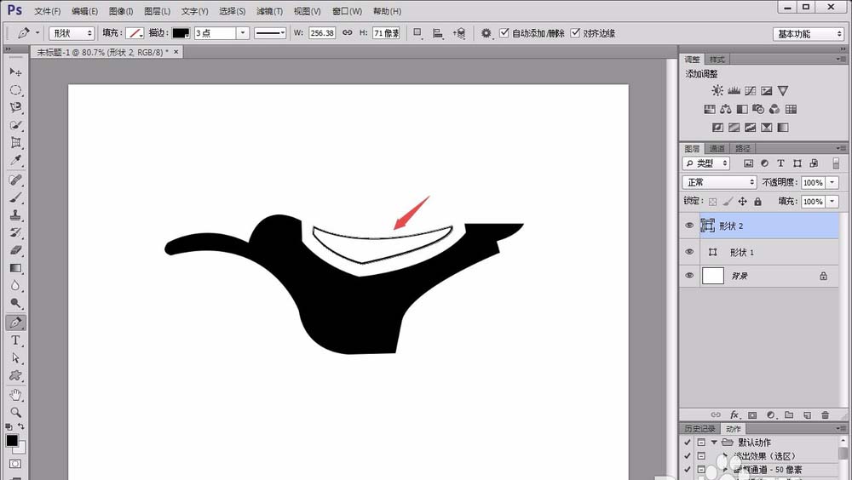Image resolution: width=852 pixels, height=480 pixels.
Task: Click the delete layer trash icon
Action: pos(825,414)
